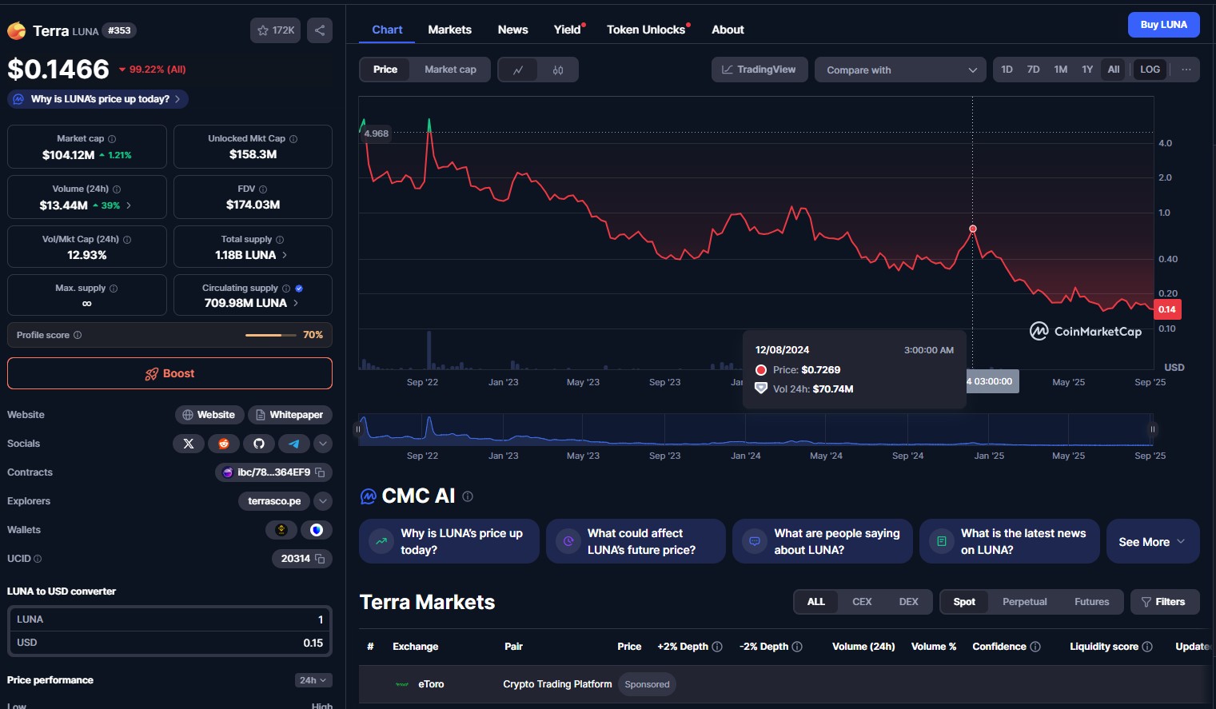Open Why is LUNA's price up pill
This screenshot has height=709, width=1216.
point(98,99)
